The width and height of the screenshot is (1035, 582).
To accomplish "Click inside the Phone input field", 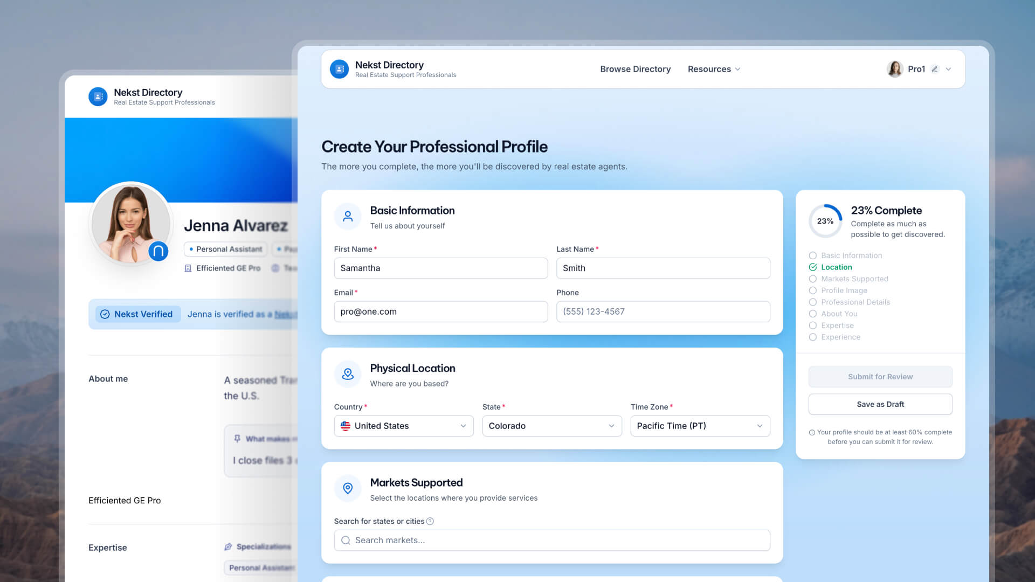I will click(x=663, y=311).
